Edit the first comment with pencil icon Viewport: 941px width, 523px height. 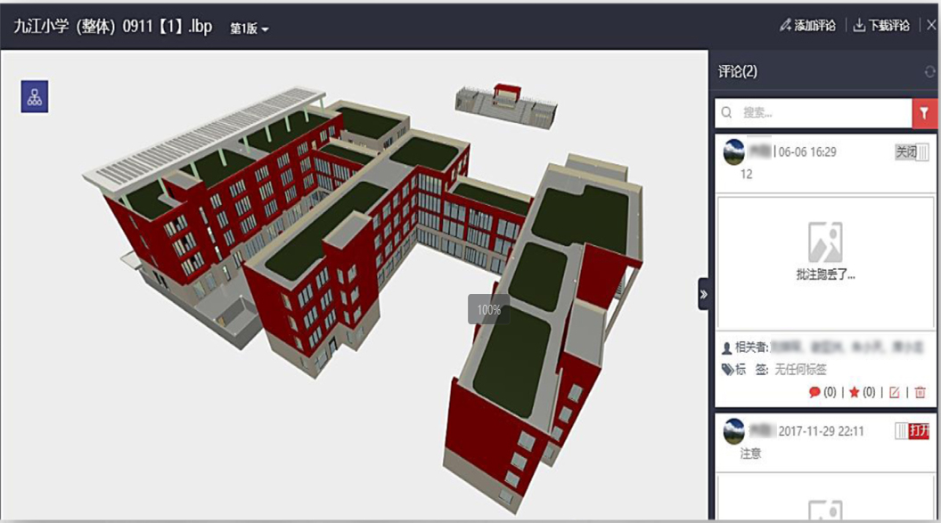pos(895,392)
